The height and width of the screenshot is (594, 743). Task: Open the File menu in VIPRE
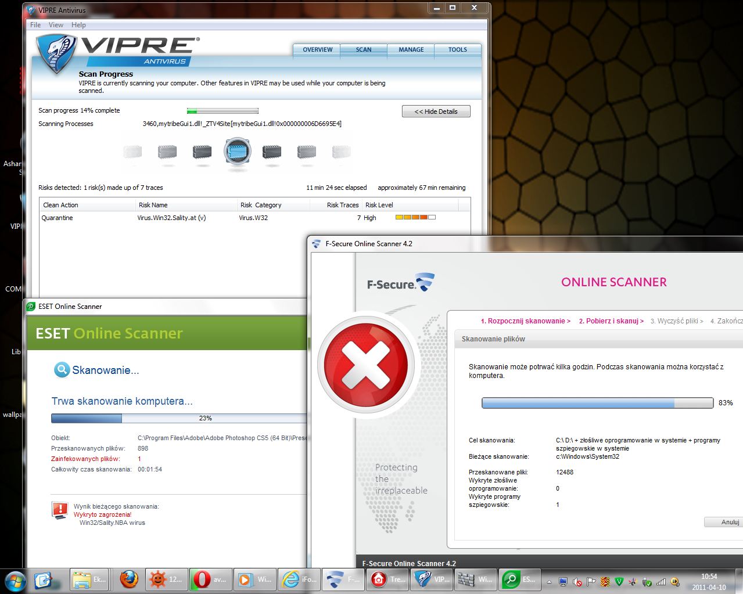[35, 25]
